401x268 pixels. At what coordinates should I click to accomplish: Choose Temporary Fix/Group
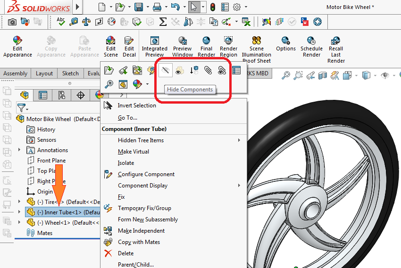[174, 208]
